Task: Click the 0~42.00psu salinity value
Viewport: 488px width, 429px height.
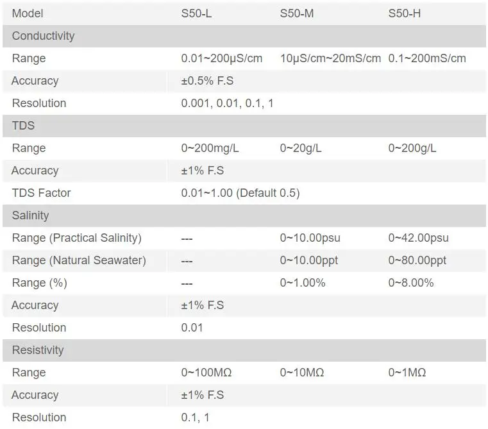Action: pyautogui.click(x=418, y=238)
